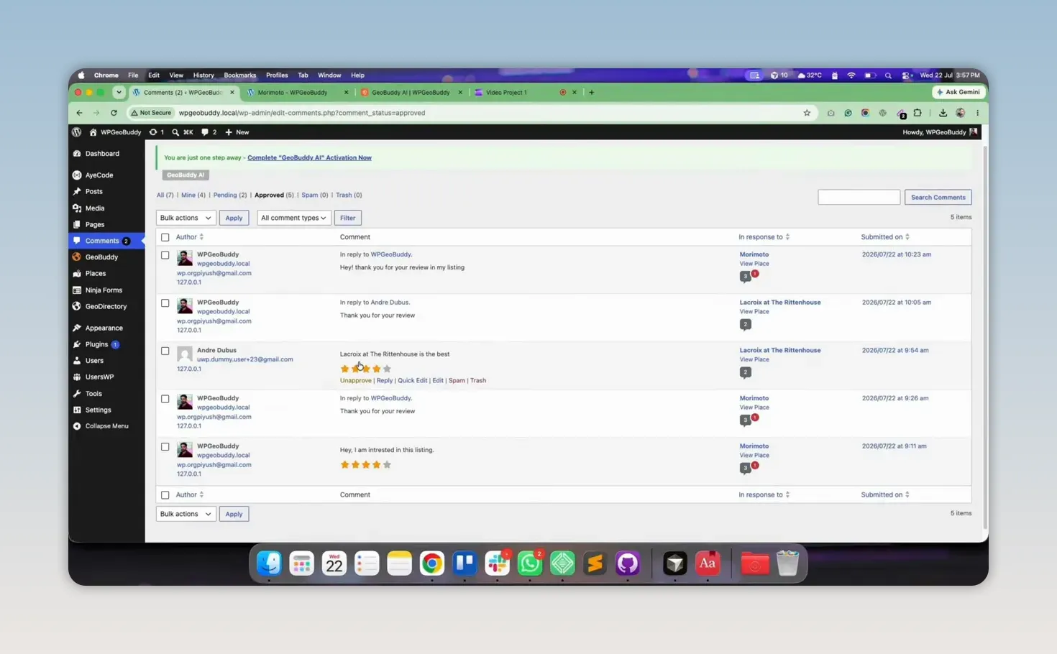
Task: Select all using footer checkbox
Action: point(165,495)
